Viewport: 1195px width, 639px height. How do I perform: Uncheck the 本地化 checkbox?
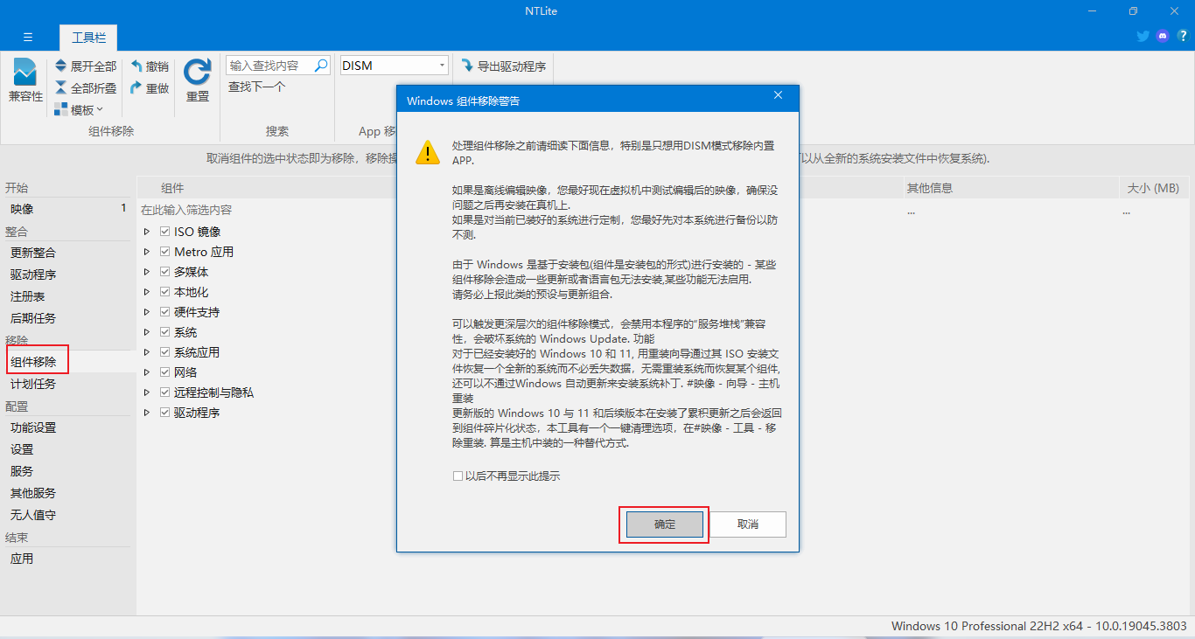[164, 292]
